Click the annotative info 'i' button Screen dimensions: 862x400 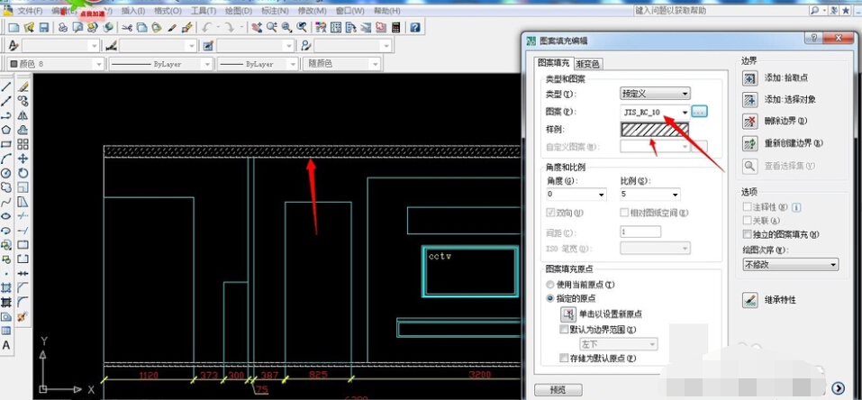coord(796,207)
